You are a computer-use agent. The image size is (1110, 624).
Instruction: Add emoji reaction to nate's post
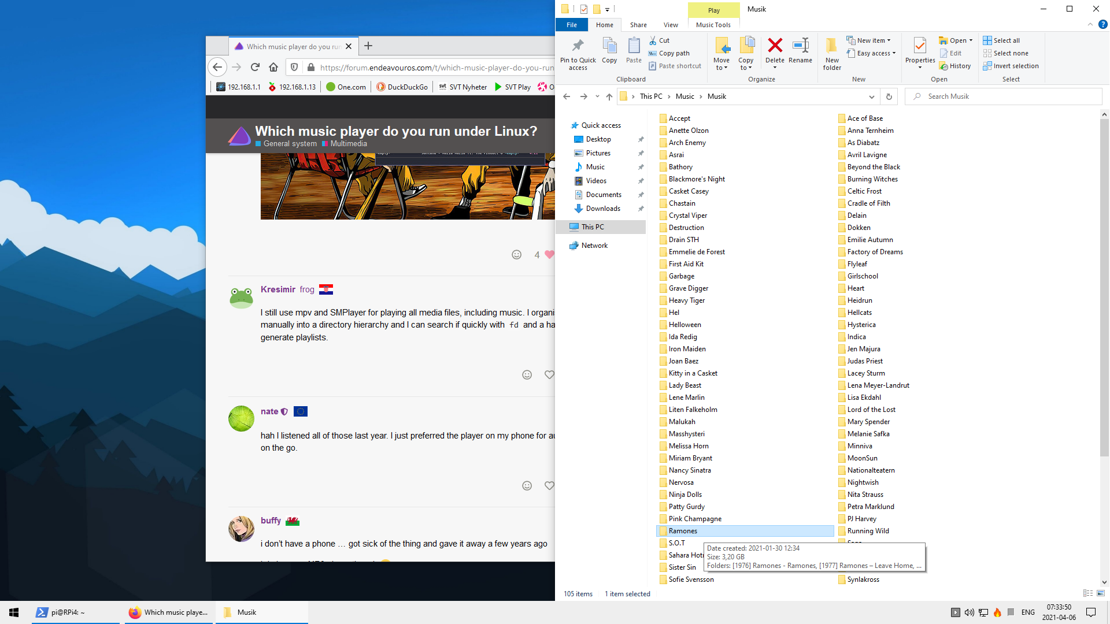(527, 486)
